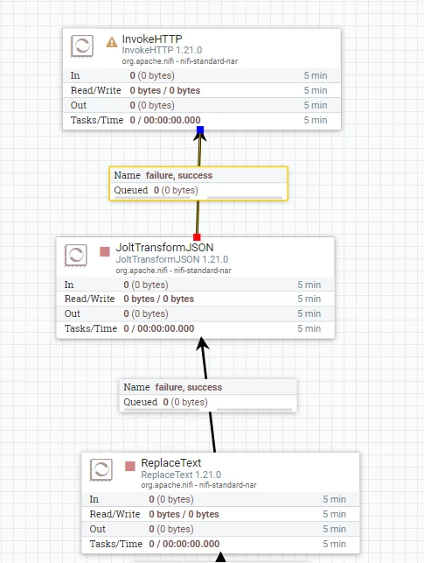Click the InvokeHTTP Tasks/Time statistics row
424x563 pixels.
click(202, 120)
